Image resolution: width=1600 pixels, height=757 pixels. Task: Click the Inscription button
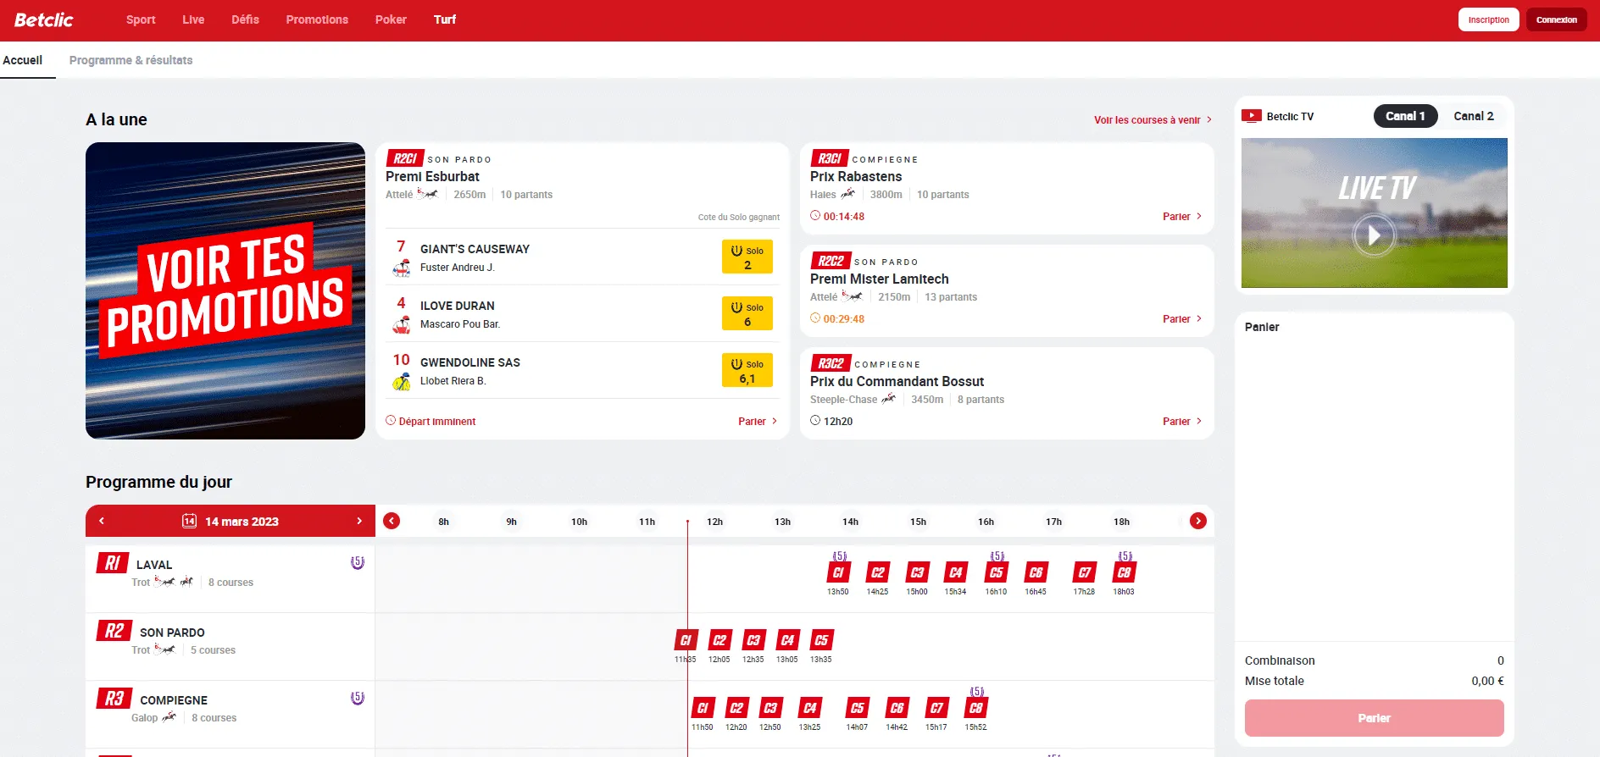pos(1488,19)
